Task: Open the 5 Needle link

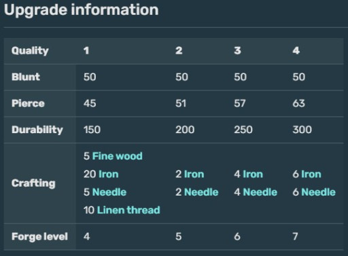Action: (109, 192)
